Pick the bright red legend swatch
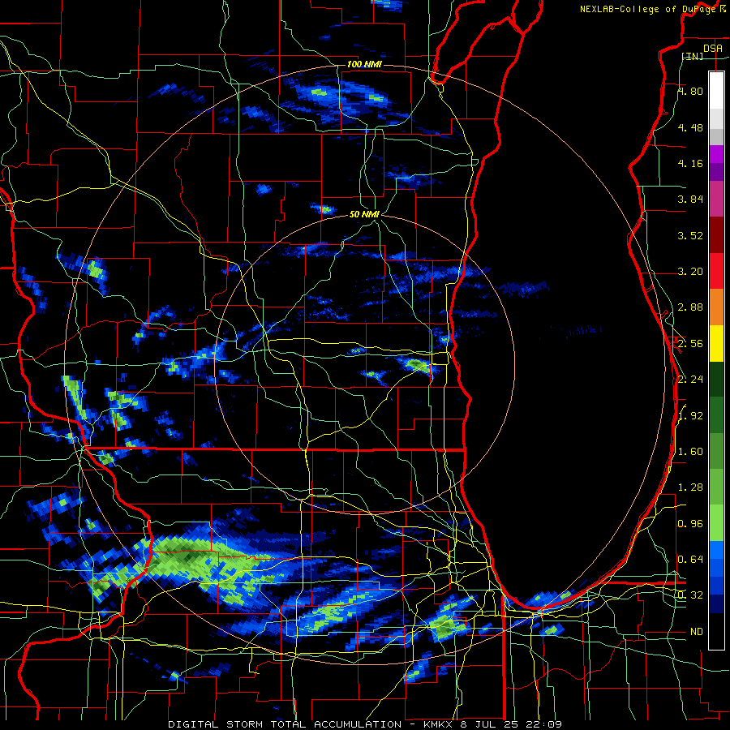Screen dimensions: 730x730 (x=716, y=272)
